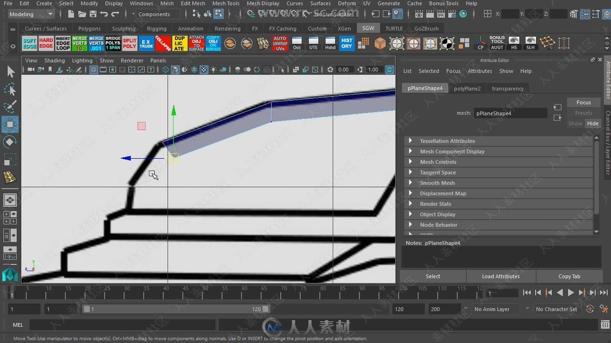Click the UTE shelf icon
The image size is (611, 343).
[314, 43]
